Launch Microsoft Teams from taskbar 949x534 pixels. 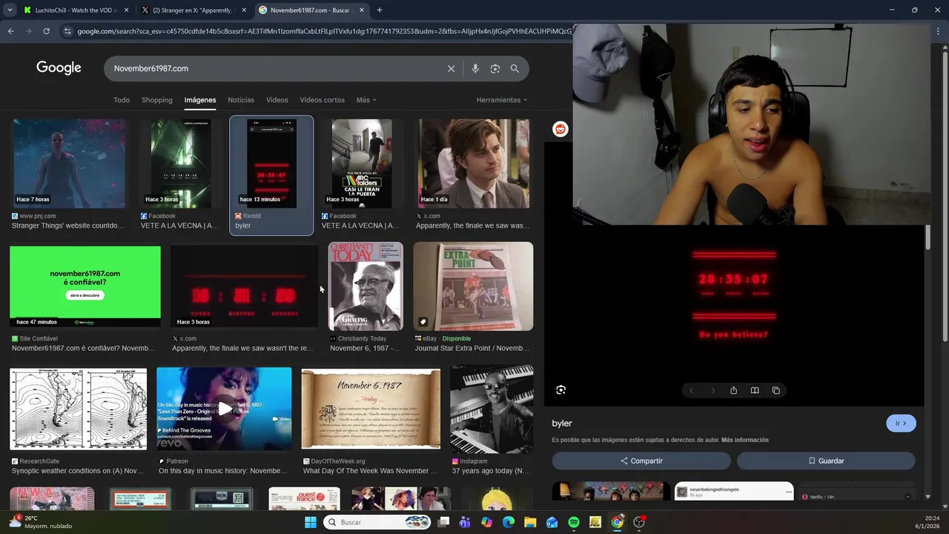pos(465,522)
